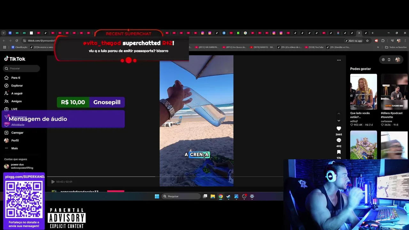Click the tiktok.com address bar URL
This screenshot has width=409, height=230.
click(41, 41)
